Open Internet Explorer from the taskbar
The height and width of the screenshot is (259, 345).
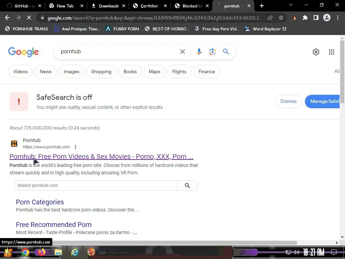tap(74, 252)
